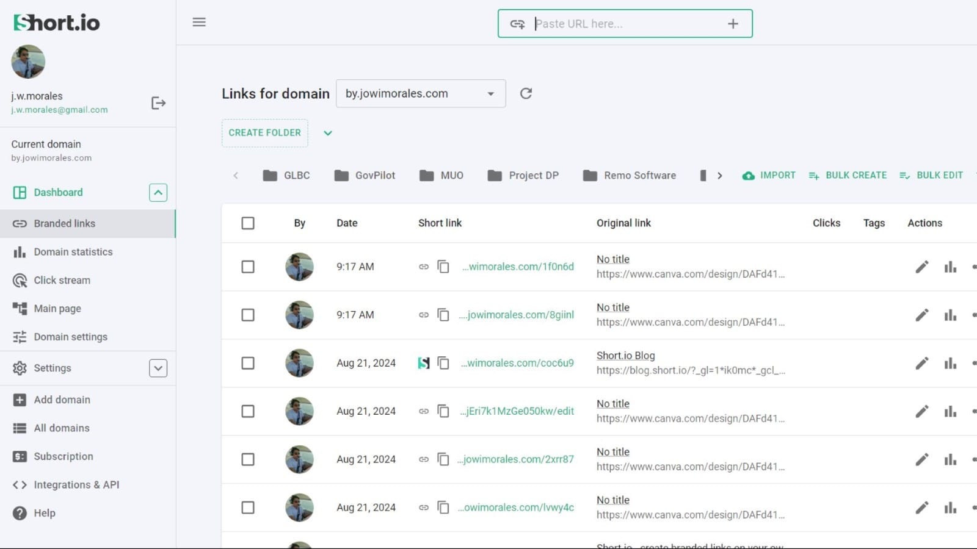This screenshot has height=549, width=977.
Task: Select the checkbox for the 8giinl link
Action: click(x=248, y=315)
